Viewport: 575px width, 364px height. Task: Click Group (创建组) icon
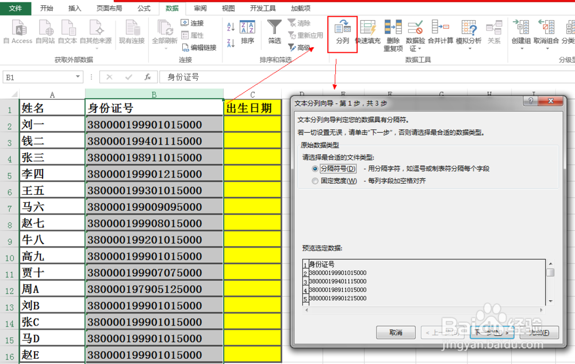click(521, 28)
